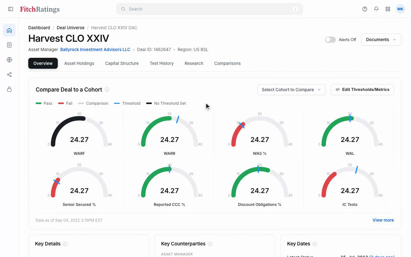
Task: Click the WAS % gauge chart
Action: [x=260, y=133]
